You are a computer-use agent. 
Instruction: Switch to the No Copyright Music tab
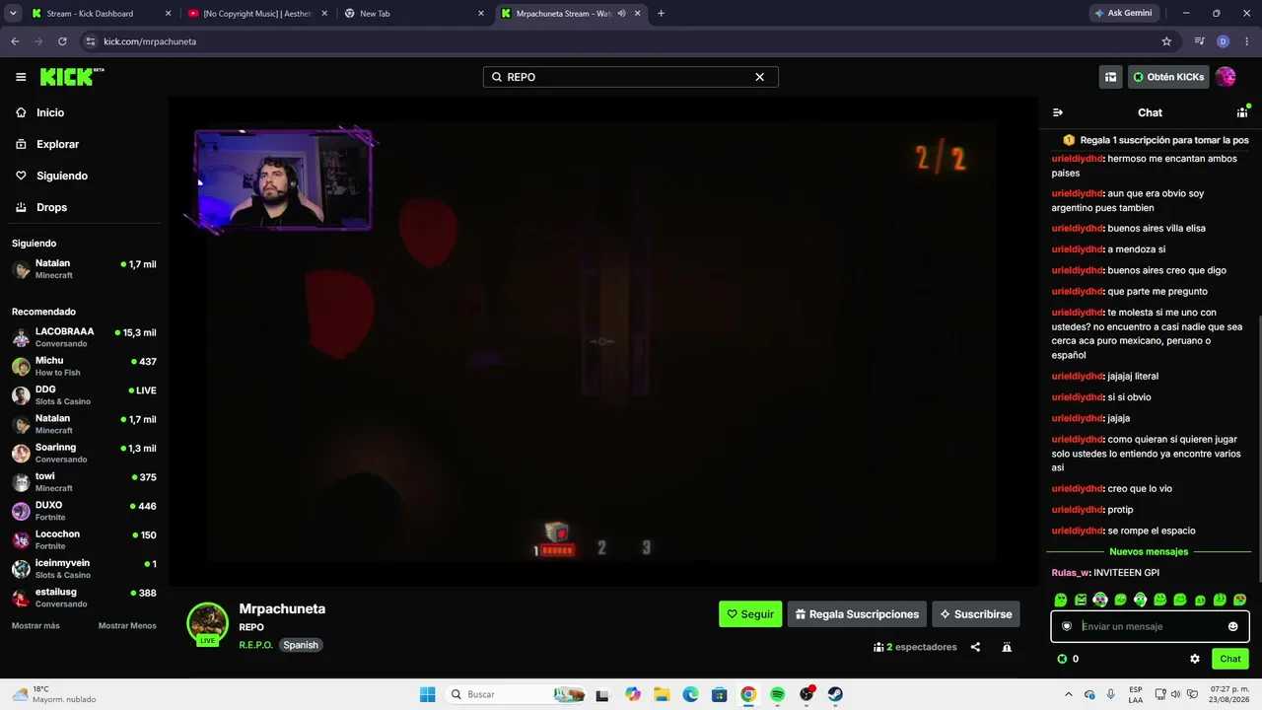pyautogui.click(x=257, y=14)
